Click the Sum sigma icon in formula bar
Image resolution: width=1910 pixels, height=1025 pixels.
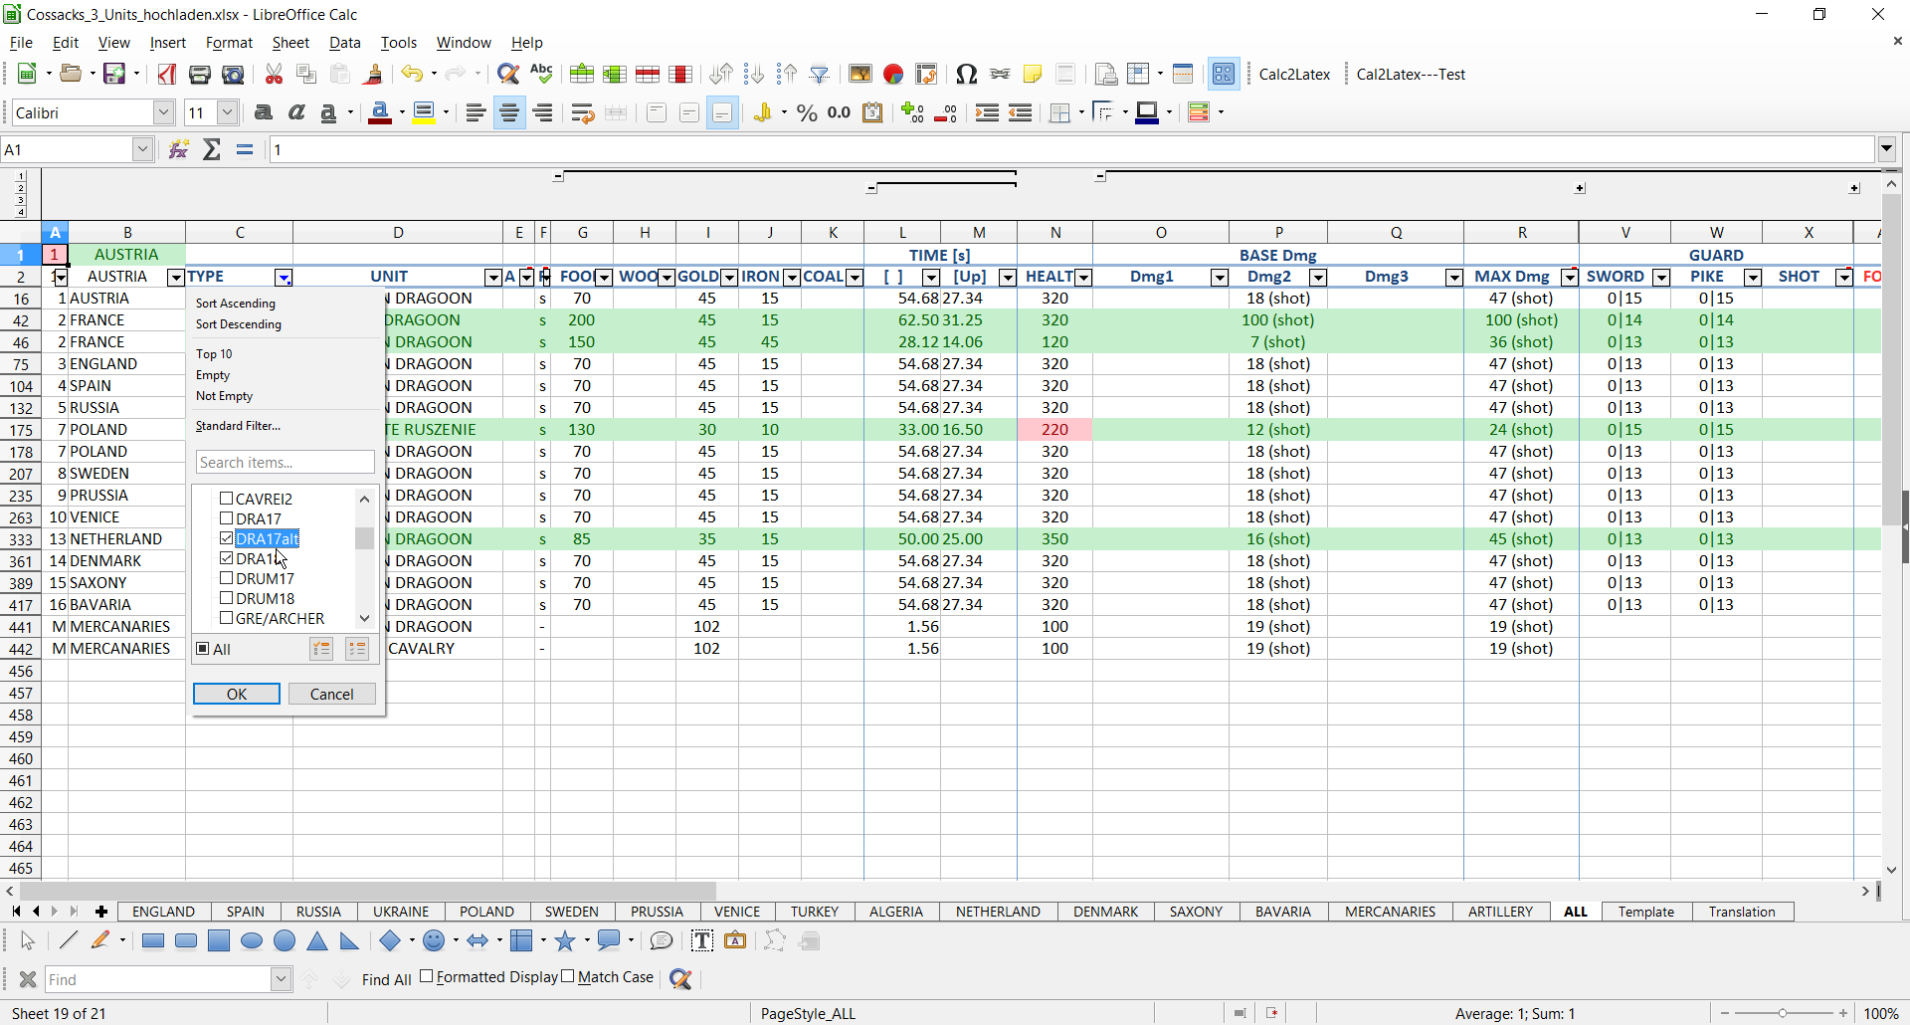click(212, 150)
